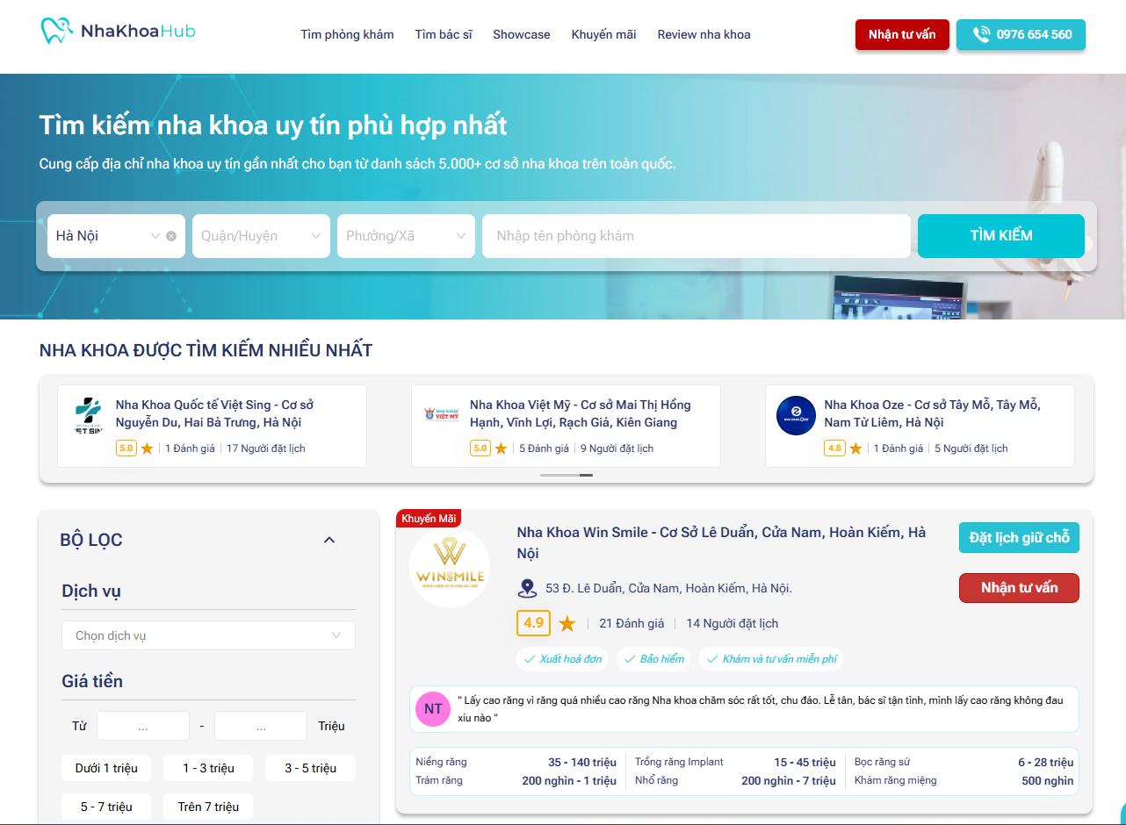
Task: Open the Phường/Xã dropdown
Action: coord(406,236)
